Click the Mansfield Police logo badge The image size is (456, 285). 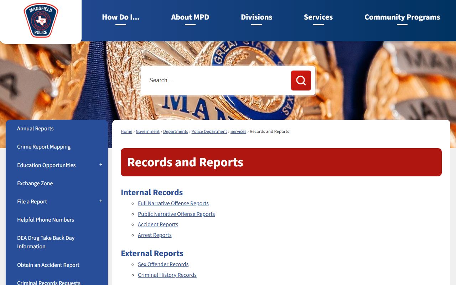click(x=41, y=20)
